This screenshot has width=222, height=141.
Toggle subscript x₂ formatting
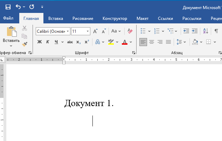[x=78, y=42]
